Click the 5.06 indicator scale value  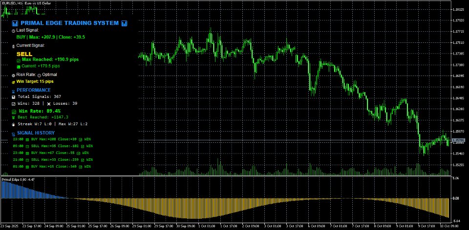pos(456,178)
